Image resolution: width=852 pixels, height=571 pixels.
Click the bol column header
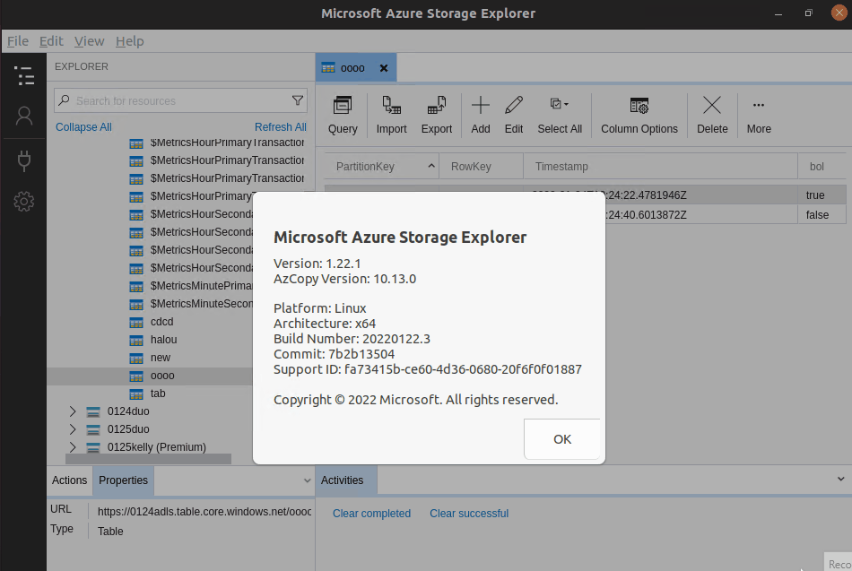[822, 166]
